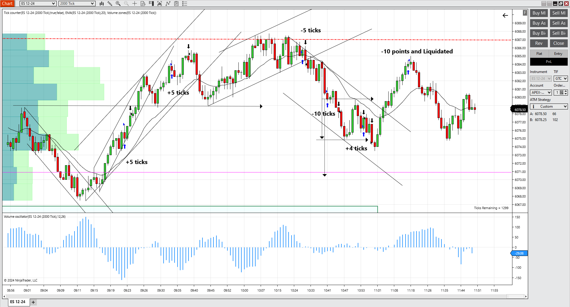Select the '+4 ticks' text annotation
Image resolution: width=570 pixels, height=307 pixels.
click(x=356, y=148)
